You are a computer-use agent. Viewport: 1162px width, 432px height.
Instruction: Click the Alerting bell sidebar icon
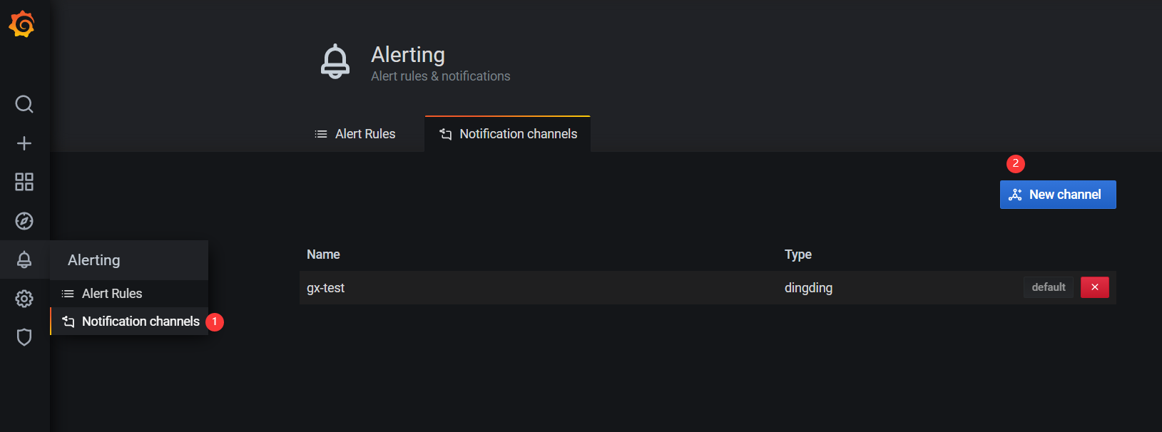[24, 259]
